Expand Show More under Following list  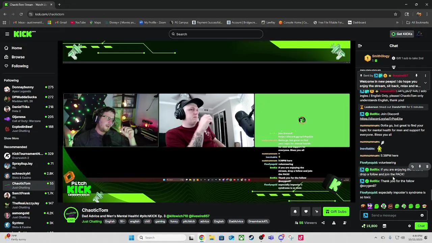[11, 138]
